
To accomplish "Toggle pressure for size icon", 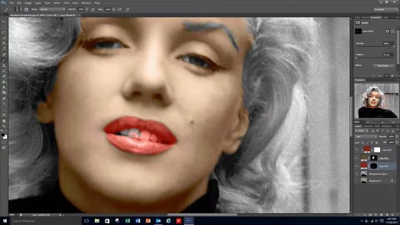I will pos(127,9).
